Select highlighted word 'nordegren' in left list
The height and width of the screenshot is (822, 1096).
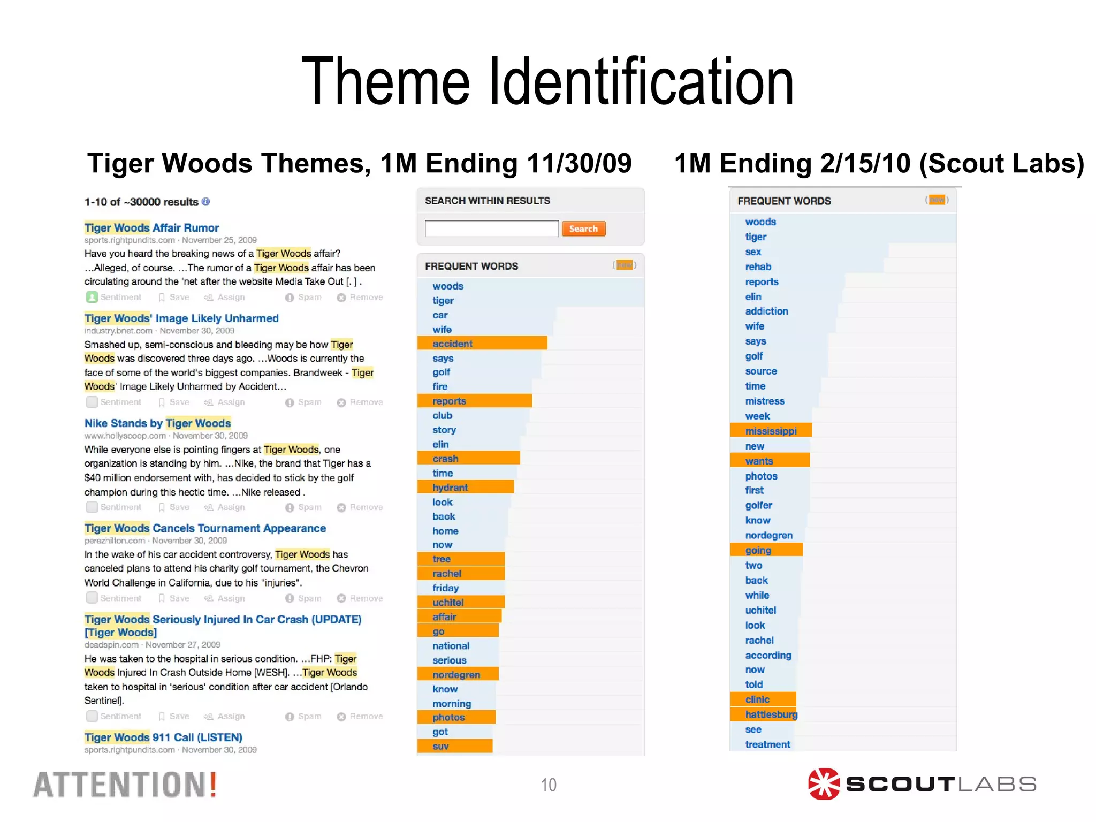click(458, 675)
